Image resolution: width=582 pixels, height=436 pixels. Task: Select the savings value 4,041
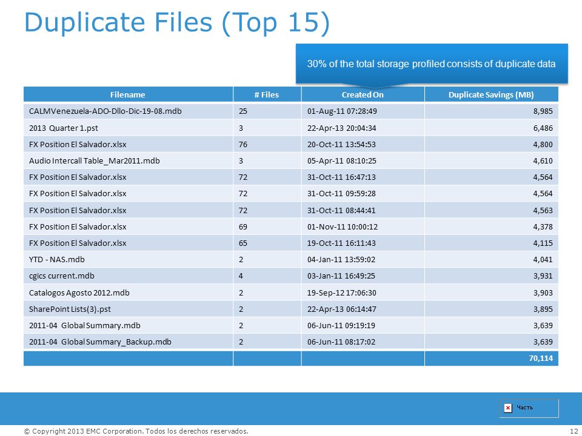[x=543, y=260]
